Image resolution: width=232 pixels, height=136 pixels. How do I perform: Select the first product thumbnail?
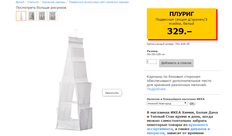[21, 16]
